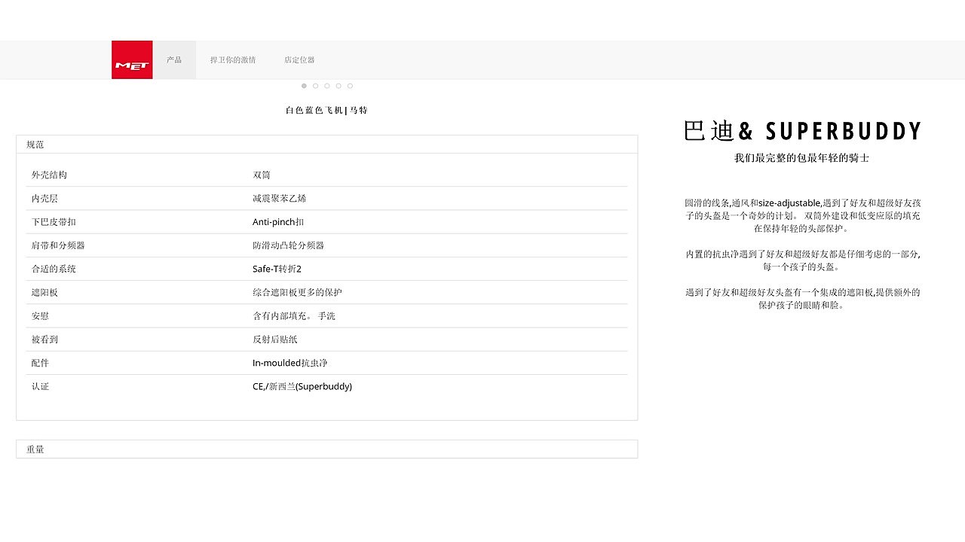Click the 安慰 row label

(40, 316)
